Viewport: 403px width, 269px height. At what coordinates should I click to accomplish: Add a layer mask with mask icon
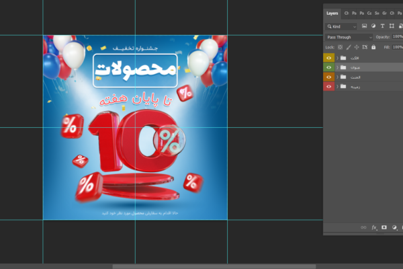pos(384,227)
